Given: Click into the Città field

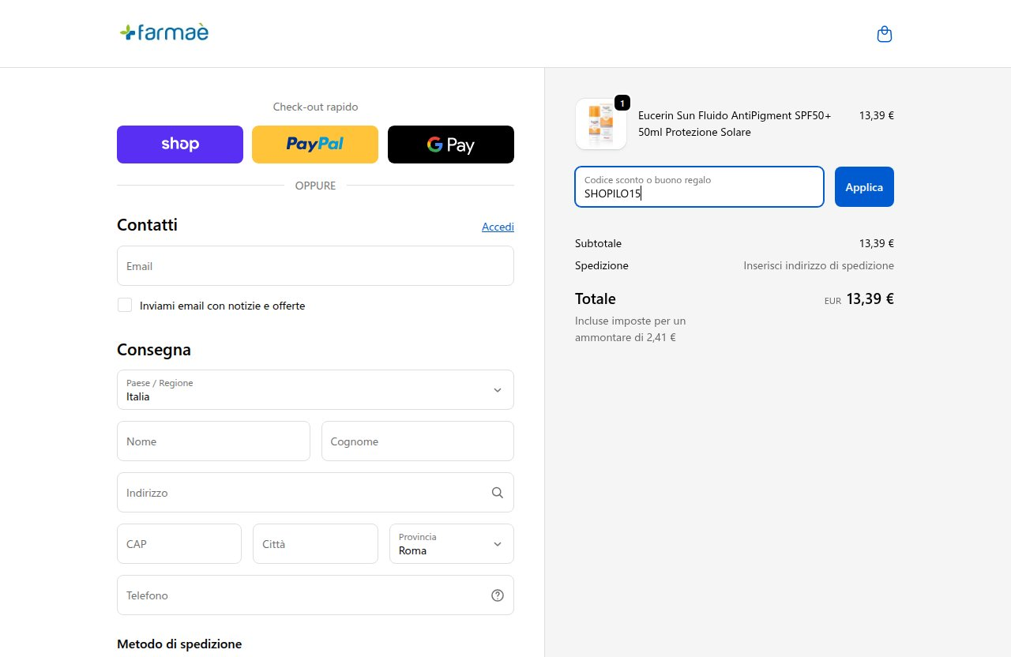Looking at the screenshot, I should pos(315,544).
